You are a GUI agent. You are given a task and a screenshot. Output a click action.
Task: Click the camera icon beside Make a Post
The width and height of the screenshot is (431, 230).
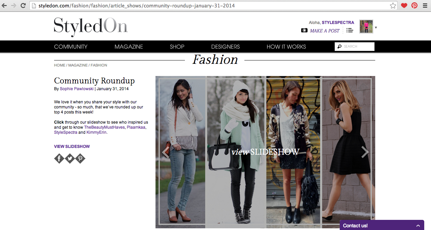[304, 30]
